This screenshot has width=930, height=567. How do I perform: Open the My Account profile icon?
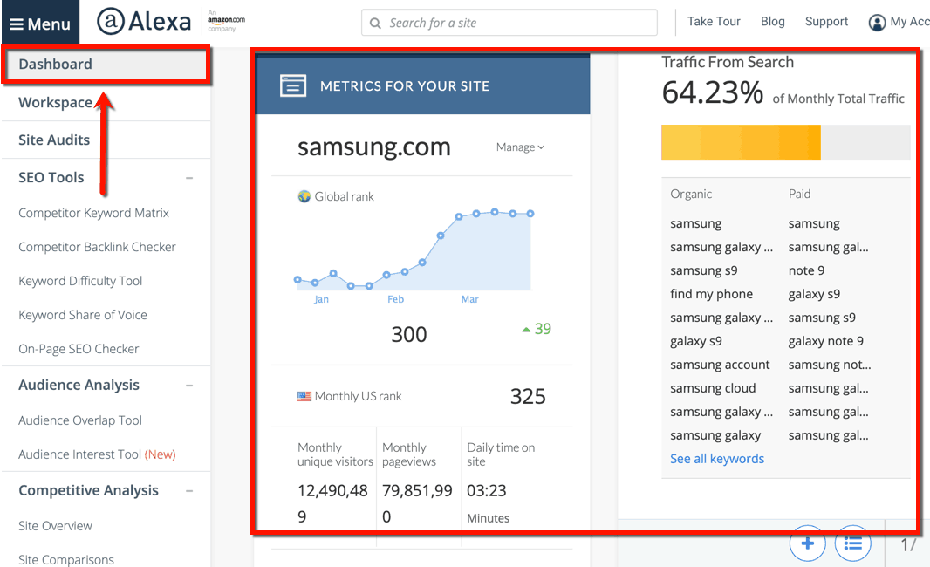(x=877, y=23)
